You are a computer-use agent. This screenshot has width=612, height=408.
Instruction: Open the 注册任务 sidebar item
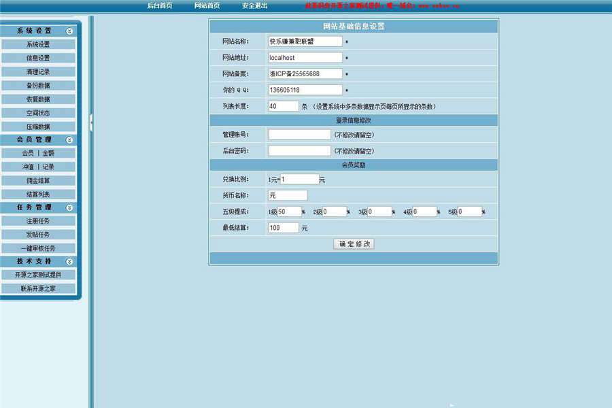pyautogui.click(x=38, y=221)
